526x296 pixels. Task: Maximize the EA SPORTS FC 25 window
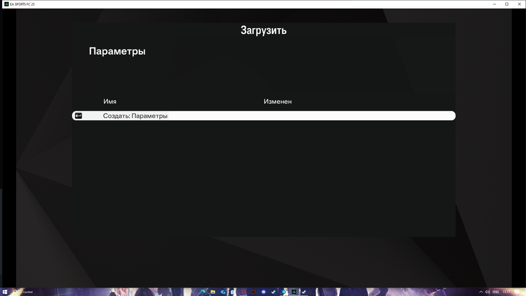coord(507,4)
